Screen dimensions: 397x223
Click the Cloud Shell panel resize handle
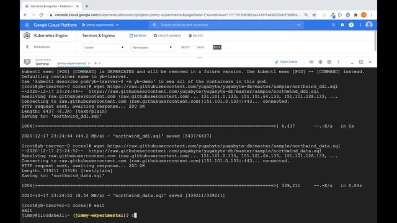(x=200, y=58)
